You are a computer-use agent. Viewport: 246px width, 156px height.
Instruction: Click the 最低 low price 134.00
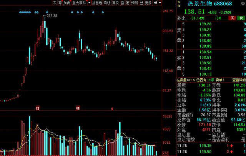pos(239,95)
